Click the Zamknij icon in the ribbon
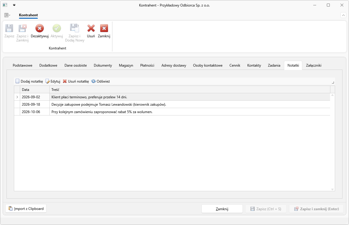 104,28
